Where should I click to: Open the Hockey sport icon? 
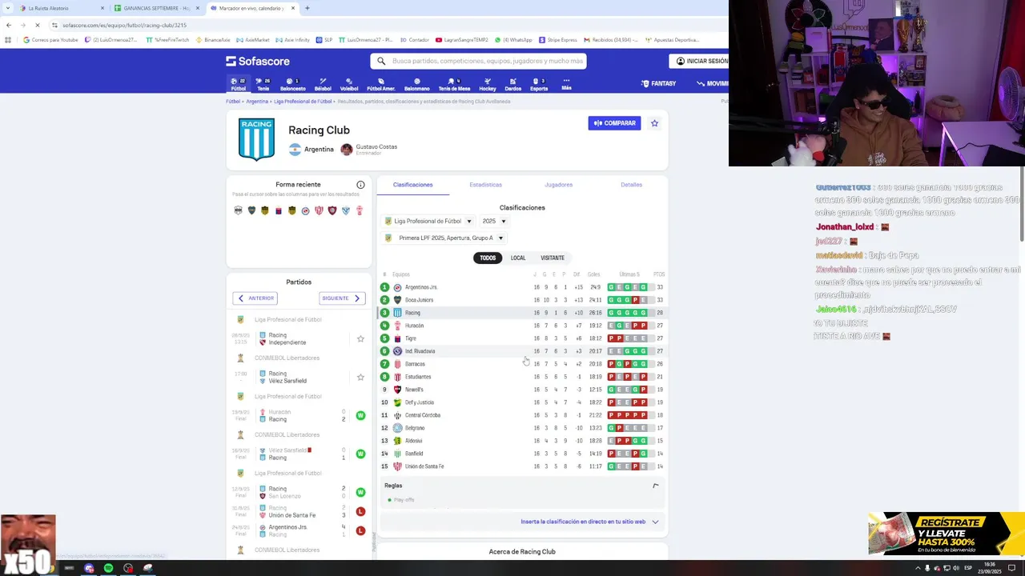(488, 84)
